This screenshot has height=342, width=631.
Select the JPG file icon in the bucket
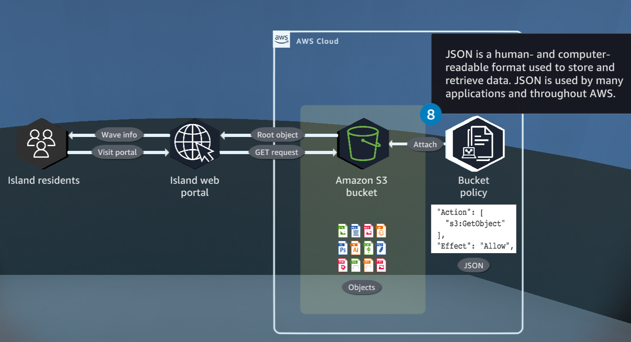[x=343, y=230]
